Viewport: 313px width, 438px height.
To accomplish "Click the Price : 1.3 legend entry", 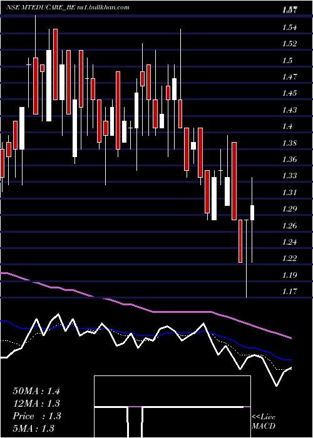I will [36, 416].
